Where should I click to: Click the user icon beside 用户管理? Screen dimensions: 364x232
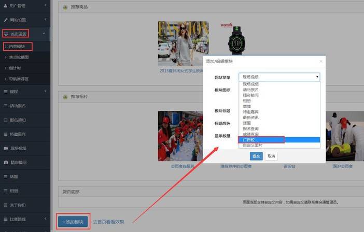tap(6, 6)
